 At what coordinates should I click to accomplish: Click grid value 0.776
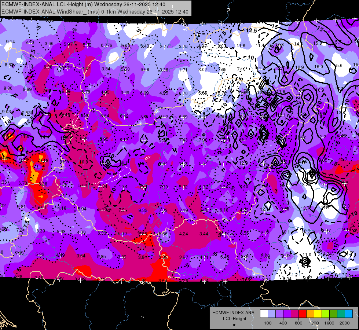click(x=106, y=45)
